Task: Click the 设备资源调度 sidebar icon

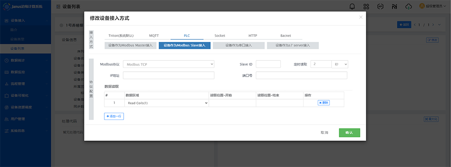Action: coord(6,107)
